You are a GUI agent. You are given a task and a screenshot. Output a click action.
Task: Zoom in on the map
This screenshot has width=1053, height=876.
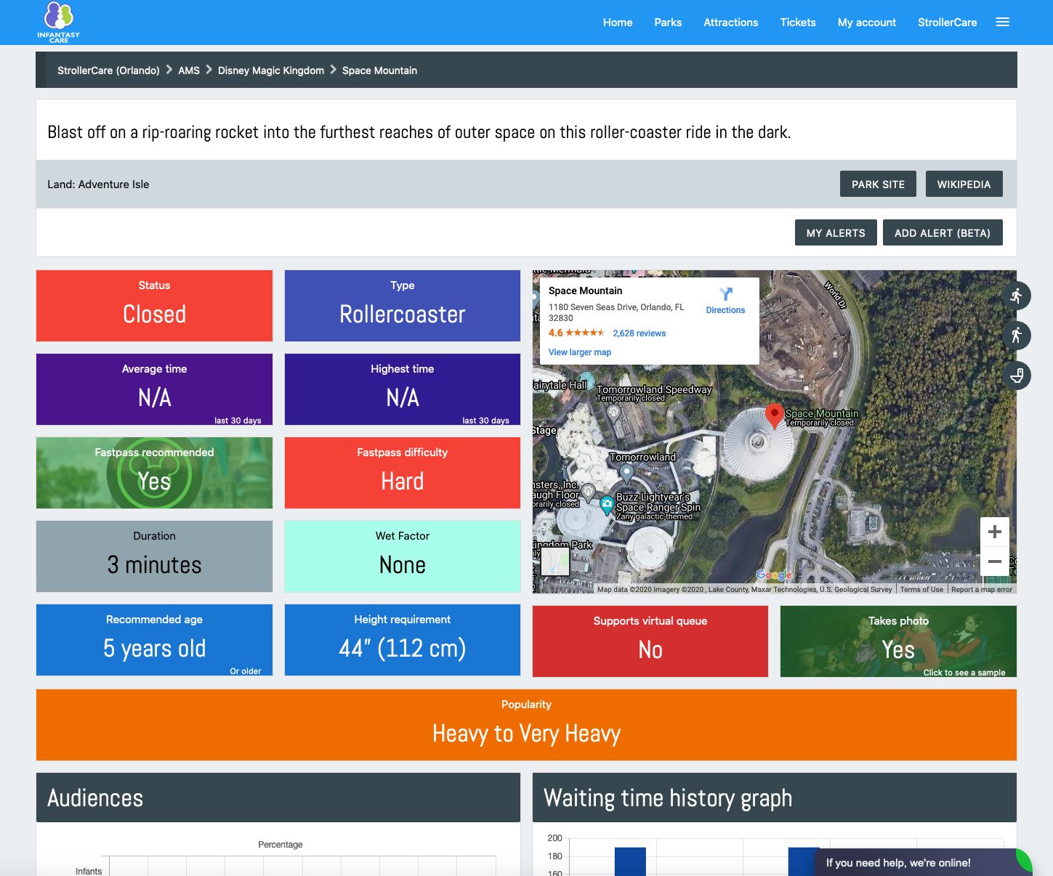[x=994, y=532]
